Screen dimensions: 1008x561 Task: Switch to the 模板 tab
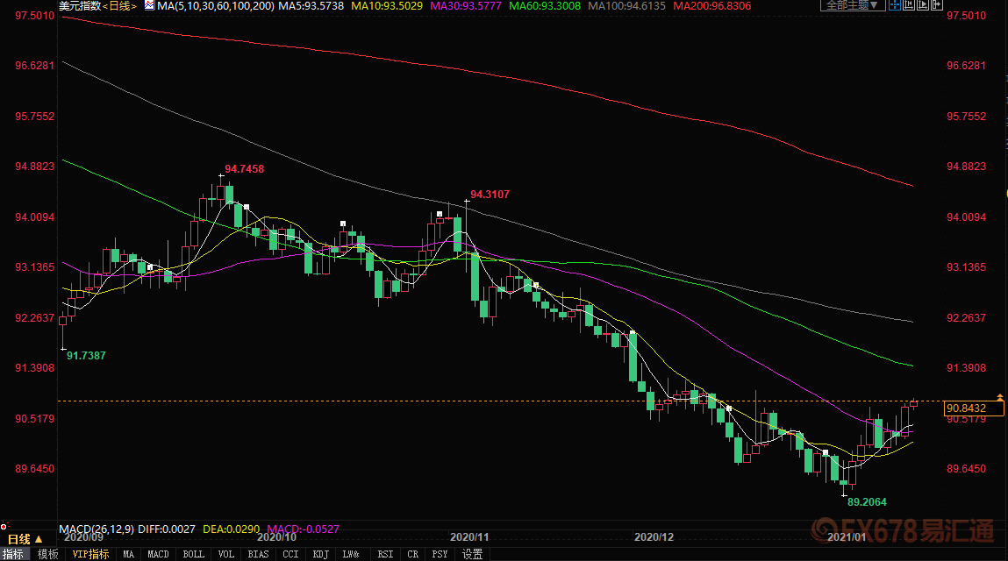tap(48, 554)
